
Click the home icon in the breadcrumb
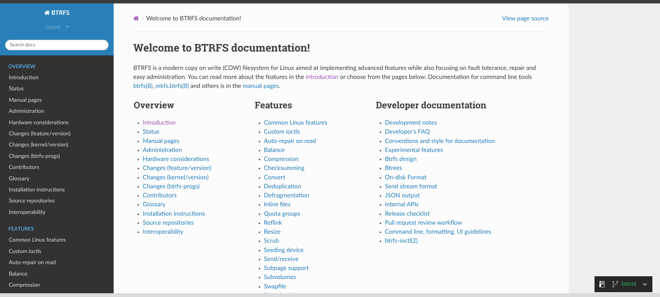136,18
